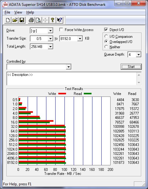Click the Write value 4484

coord(120,100)
